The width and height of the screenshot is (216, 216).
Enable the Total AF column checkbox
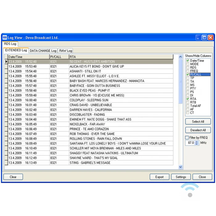tap(188, 106)
